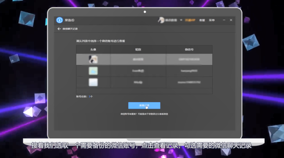This screenshot has height=158, width=284.
Task: Click the 请从列表中选择一个微信账号 instruction text
Action: pos(101,41)
